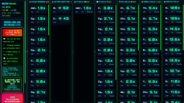The height and width of the screenshot is (103, 184).
Task: Open the Kl.. 3.3x card in 24H Calls
Action: click(x=128, y=51)
